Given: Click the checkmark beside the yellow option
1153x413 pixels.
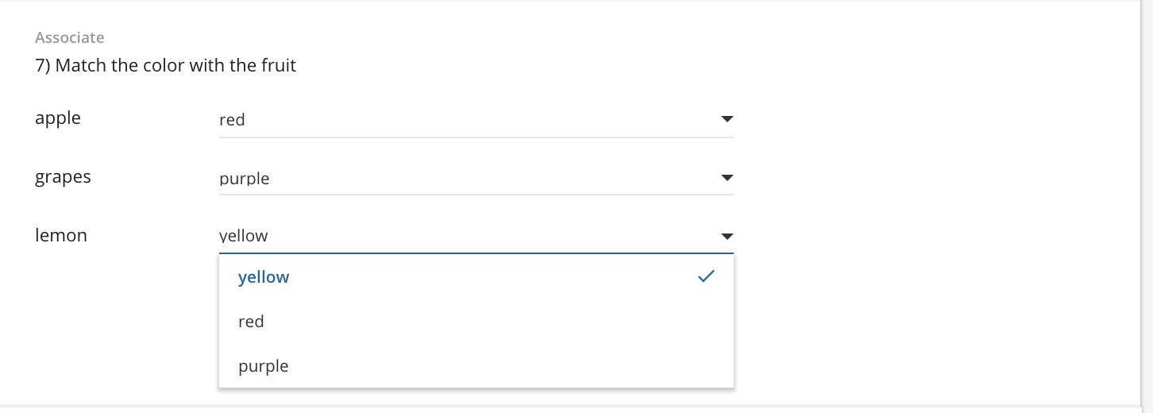Looking at the screenshot, I should (706, 276).
